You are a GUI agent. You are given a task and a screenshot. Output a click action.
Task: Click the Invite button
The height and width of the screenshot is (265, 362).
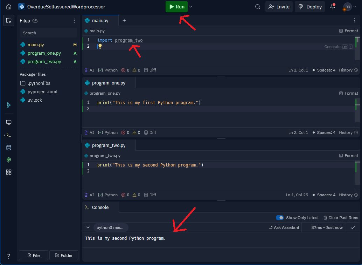coord(279,7)
